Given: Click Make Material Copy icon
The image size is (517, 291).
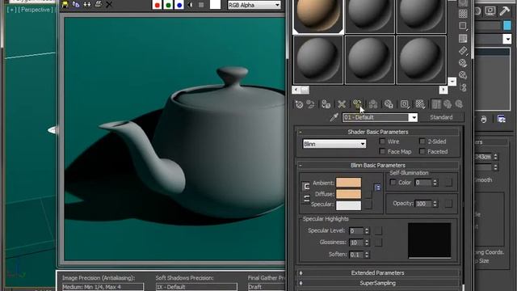Looking at the screenshot, I should coord(357,104).
